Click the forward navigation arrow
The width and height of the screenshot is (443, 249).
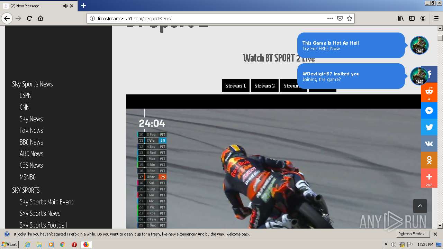coord(18,18)
